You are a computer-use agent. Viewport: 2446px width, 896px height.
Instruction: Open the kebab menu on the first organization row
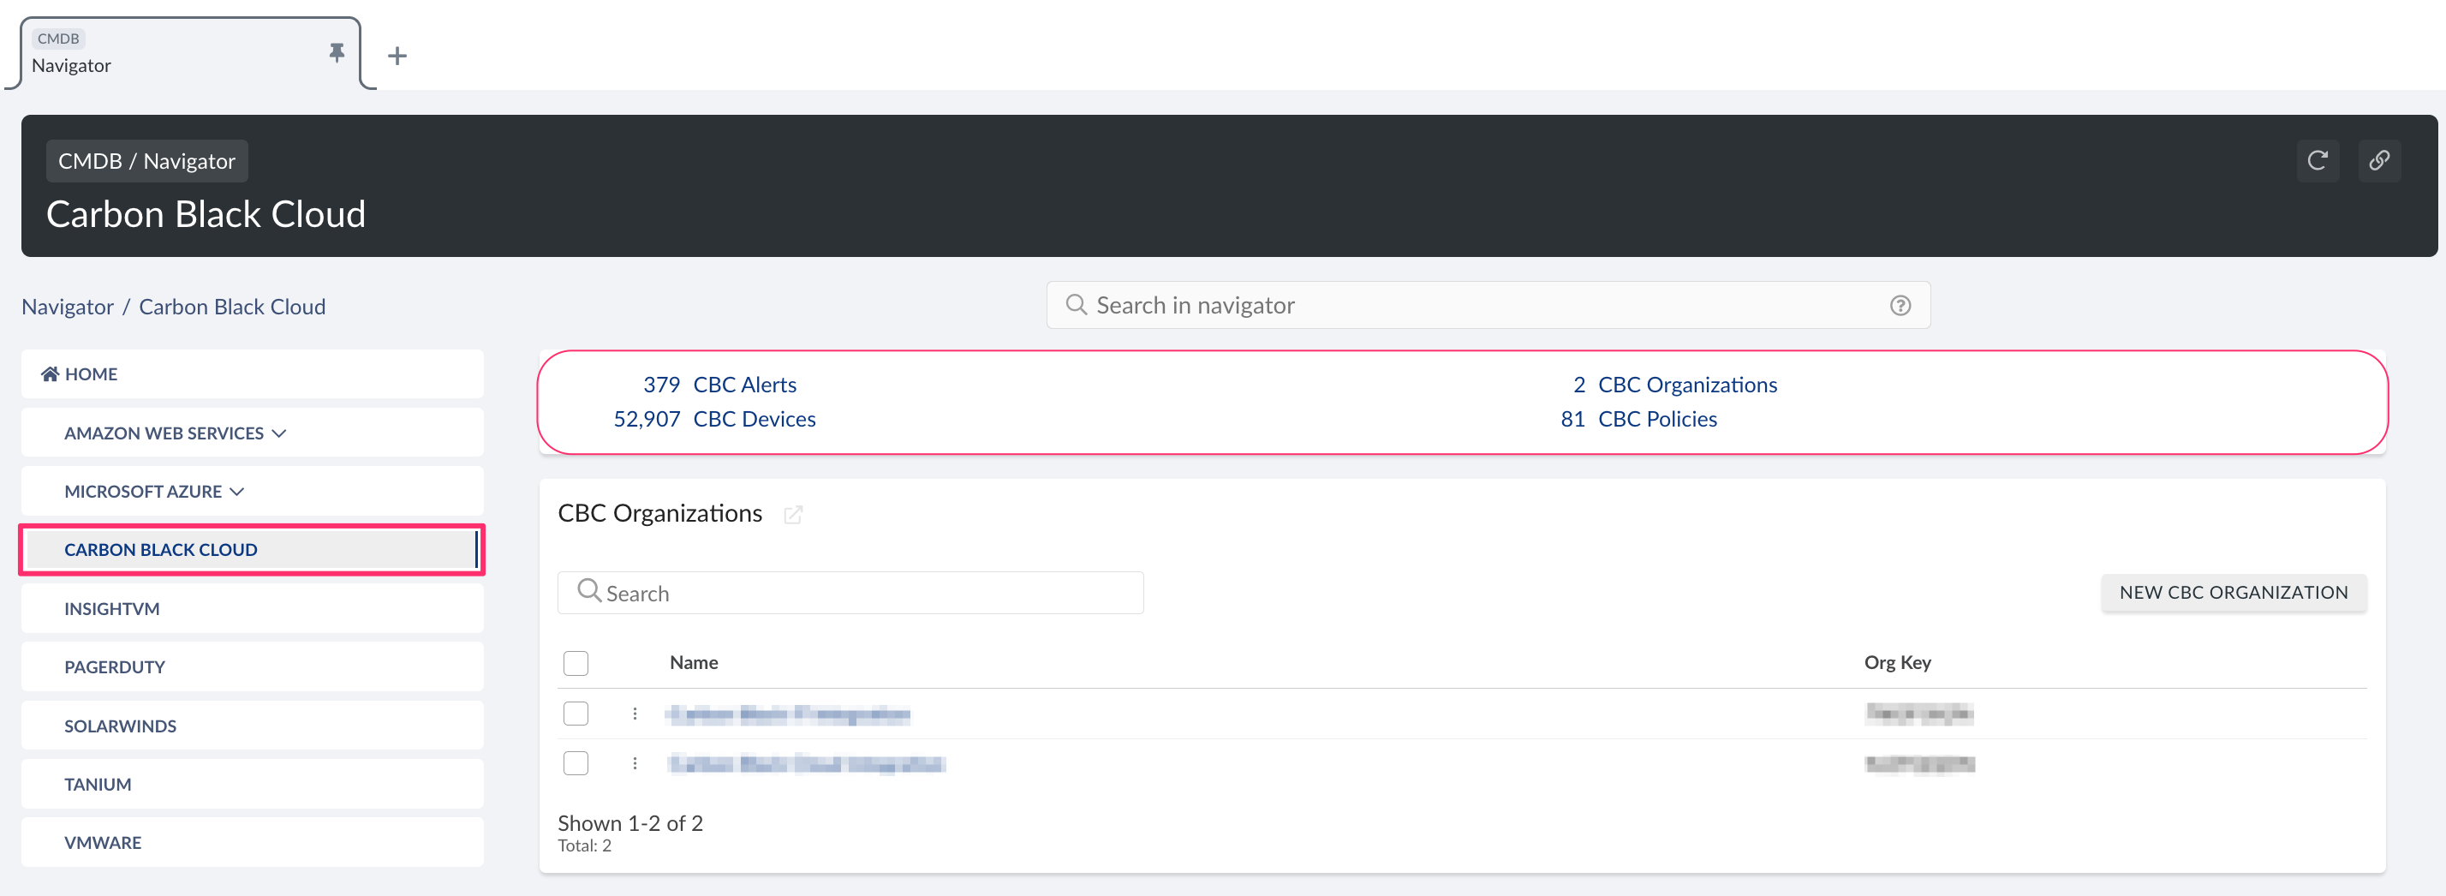(635, 714)
